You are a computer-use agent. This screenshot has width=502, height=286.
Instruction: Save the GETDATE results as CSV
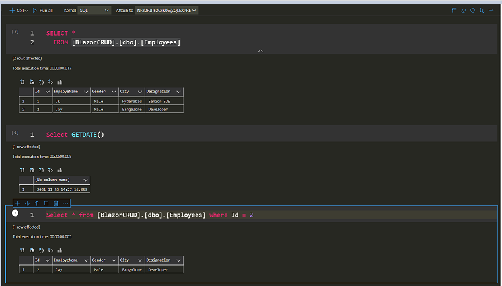[x=22, y=170]
